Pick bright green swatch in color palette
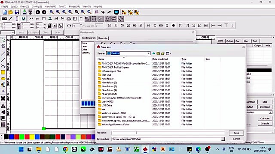275x154 pixels. (x=22, y=137)
